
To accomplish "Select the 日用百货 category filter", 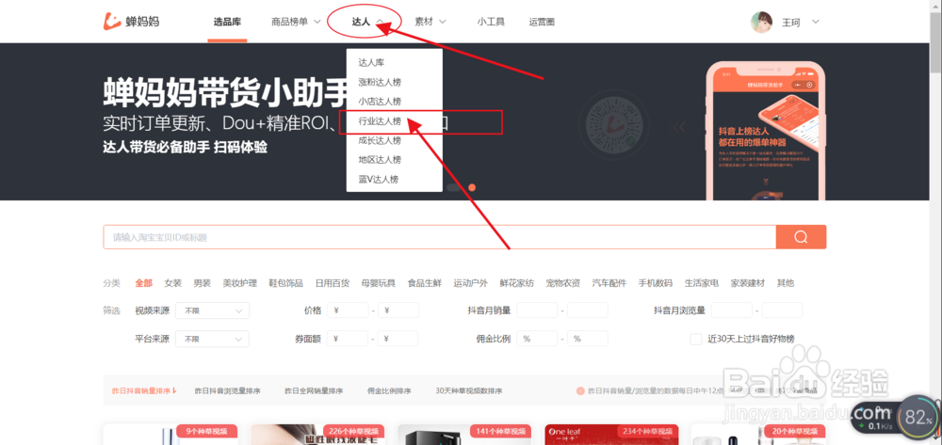I will 333,283.
